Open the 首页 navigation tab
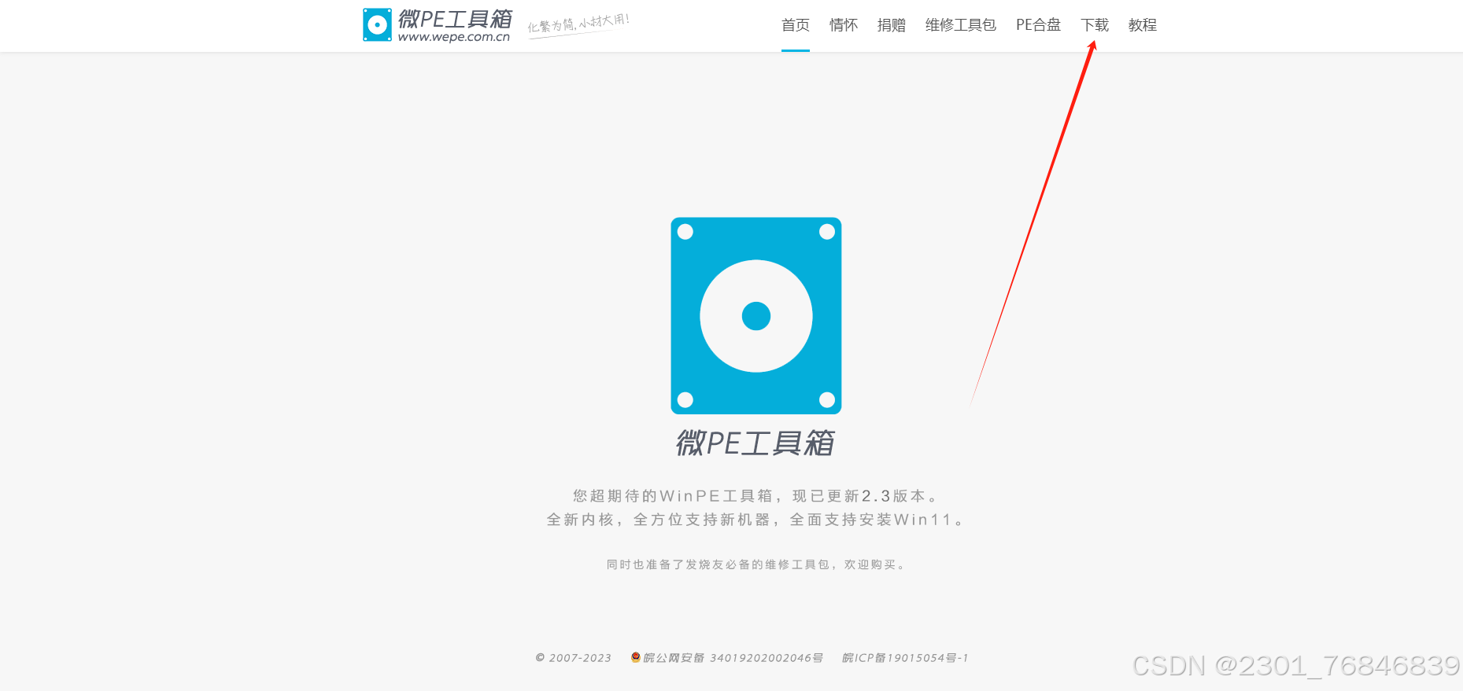1463x691 pixels. point(796,25)
